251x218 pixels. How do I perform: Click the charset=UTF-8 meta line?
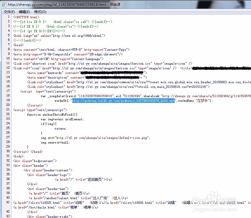[x=71, y=50]
